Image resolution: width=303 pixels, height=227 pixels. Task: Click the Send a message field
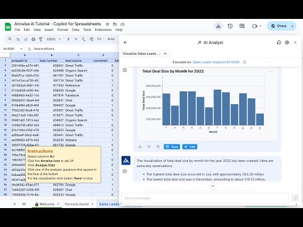point(205,198)
